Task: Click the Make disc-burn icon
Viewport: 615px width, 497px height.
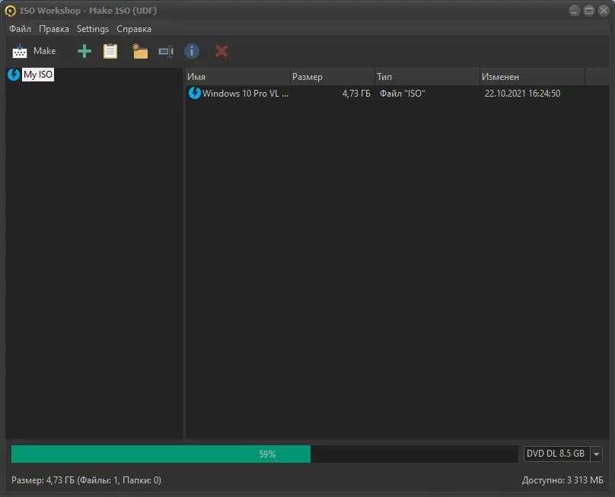Action: (x=20, y=51)
